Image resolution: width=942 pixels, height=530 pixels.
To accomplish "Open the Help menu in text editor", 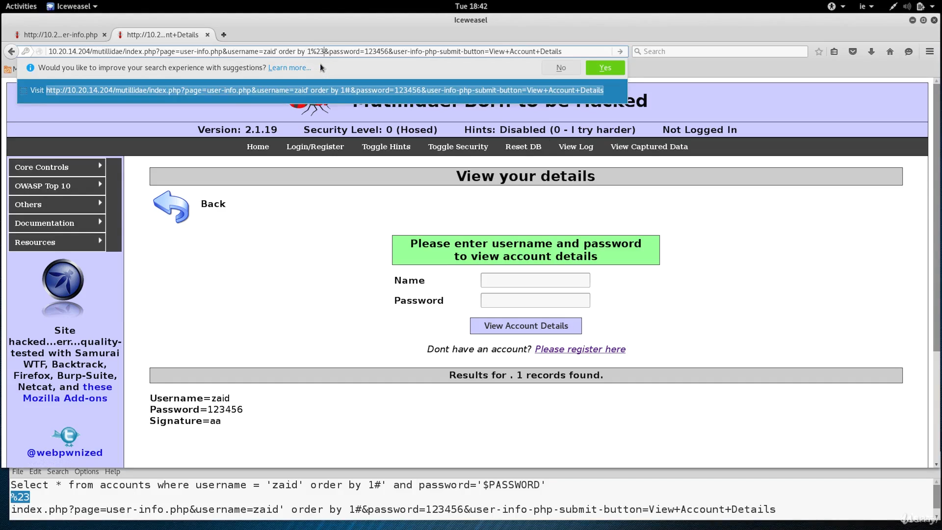I will point(112,472).
